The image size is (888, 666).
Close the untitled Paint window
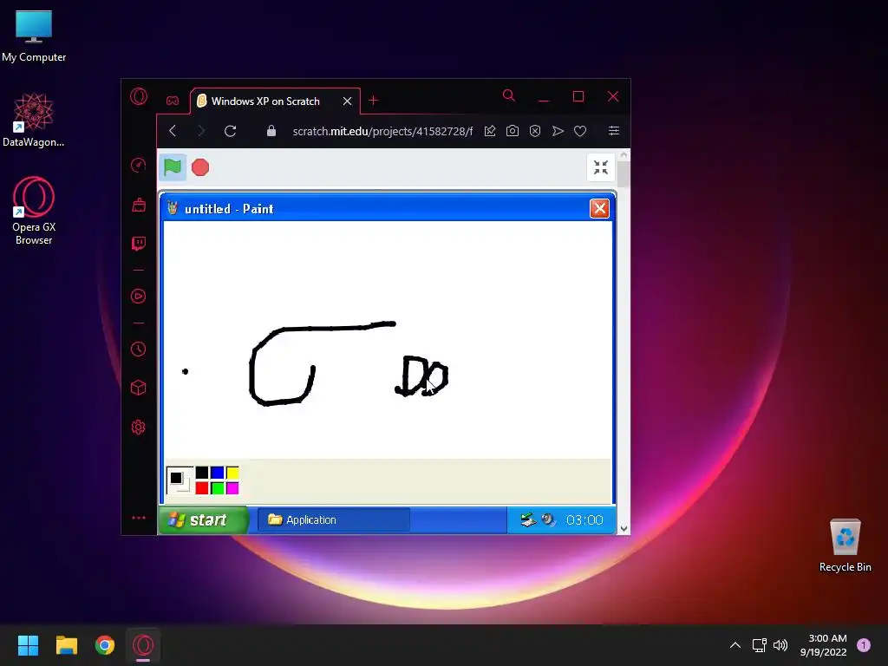[x=599, y=208]
